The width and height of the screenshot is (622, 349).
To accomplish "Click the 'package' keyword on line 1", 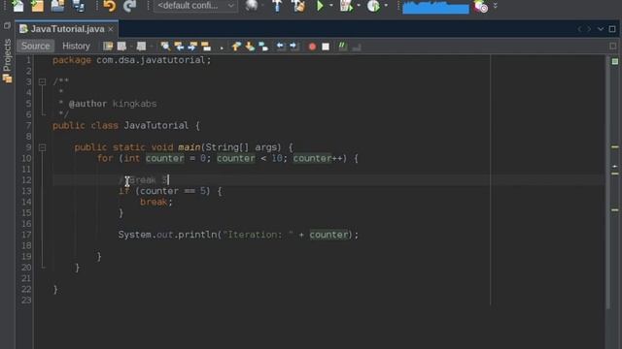I will 72,60.
